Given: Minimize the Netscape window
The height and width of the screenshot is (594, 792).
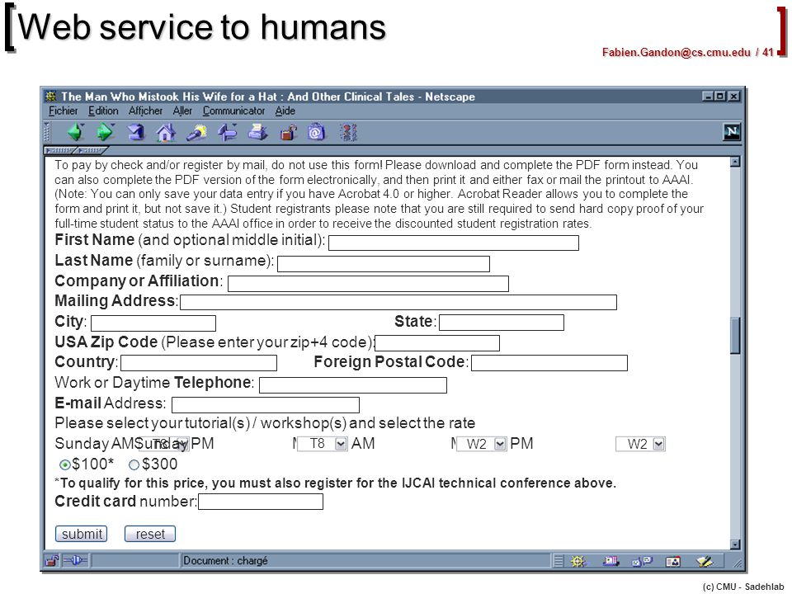Looking at the screenshot, I should 708,96.
